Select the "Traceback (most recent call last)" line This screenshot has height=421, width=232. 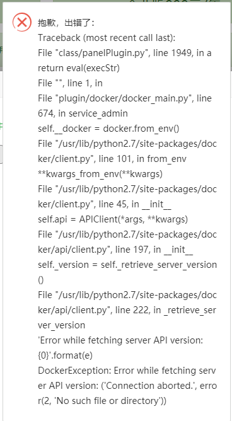click(107, 38)
